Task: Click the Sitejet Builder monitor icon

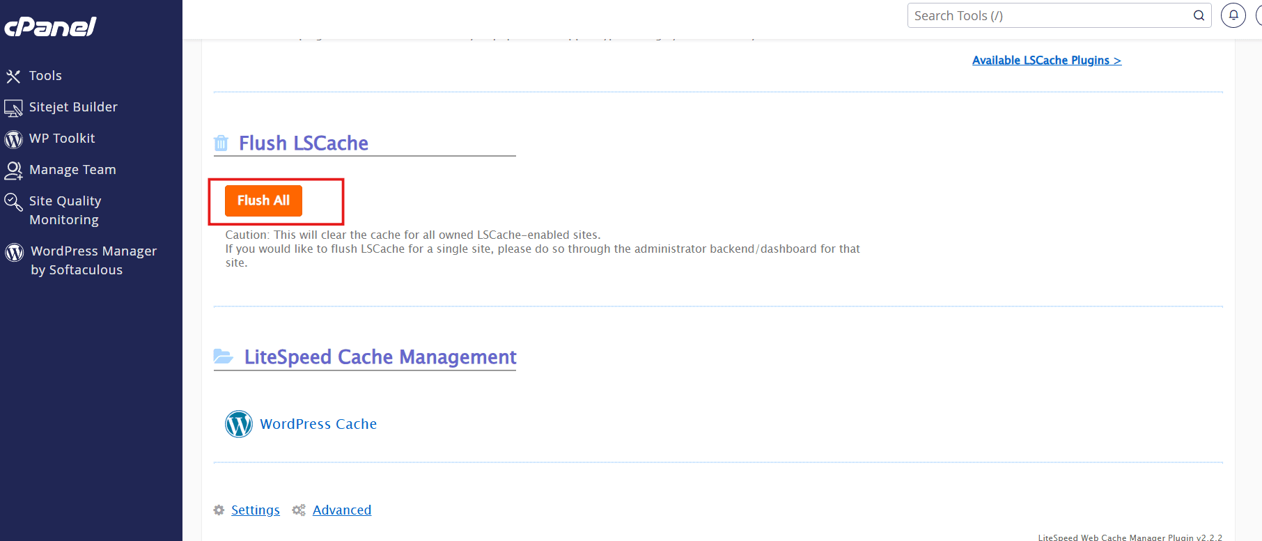Action: [13, 108]
